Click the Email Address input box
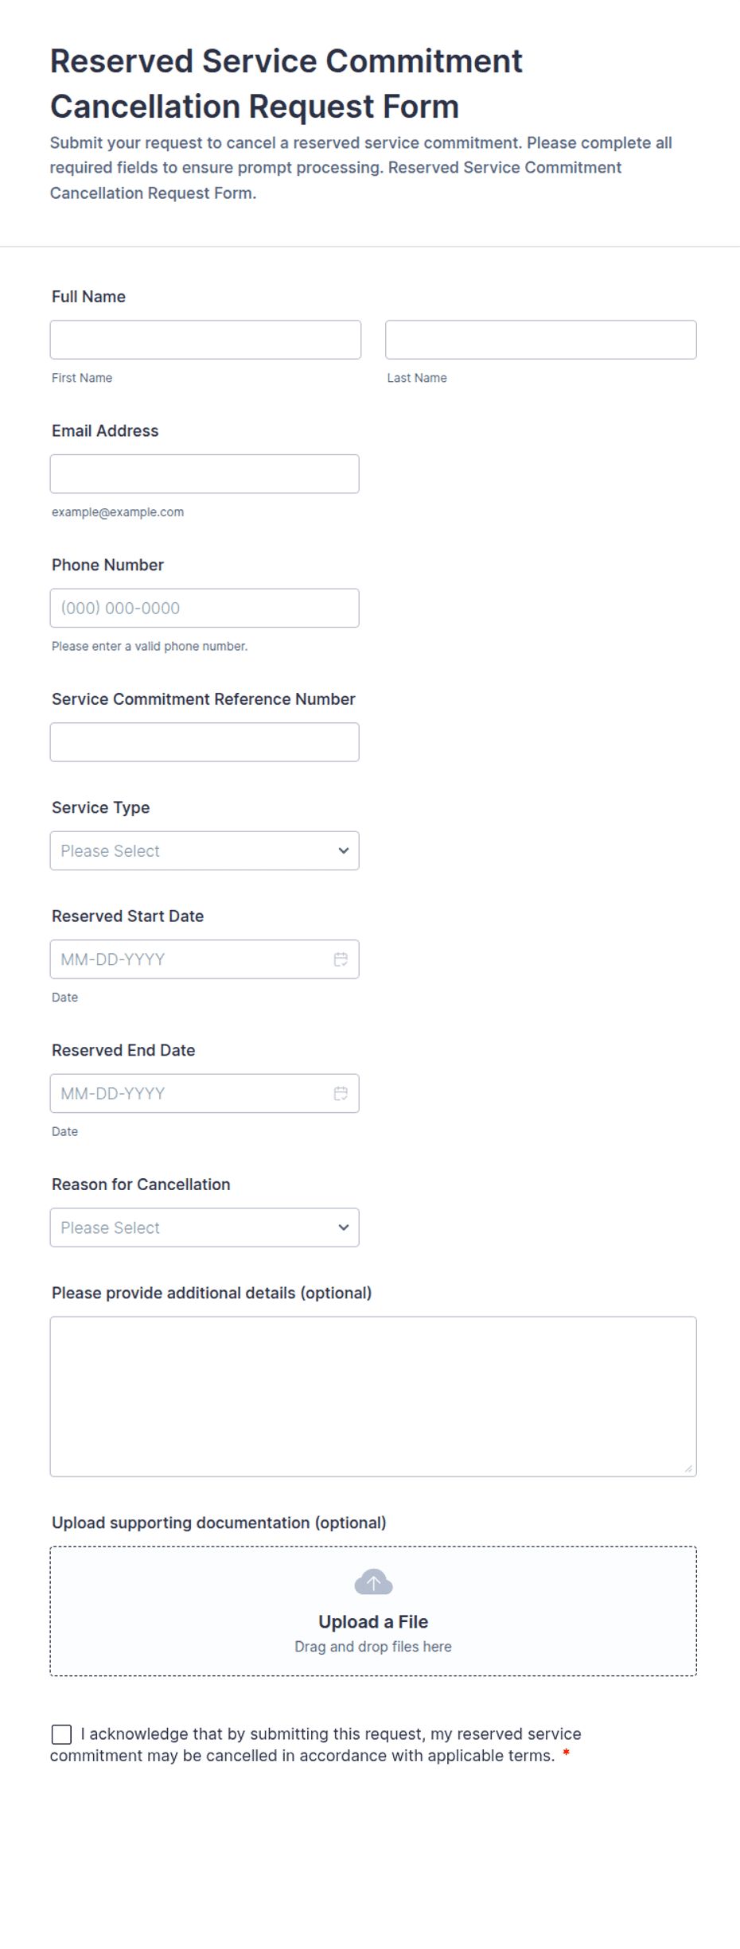This screenshot has height=1949, width=740. click(204, 474)
